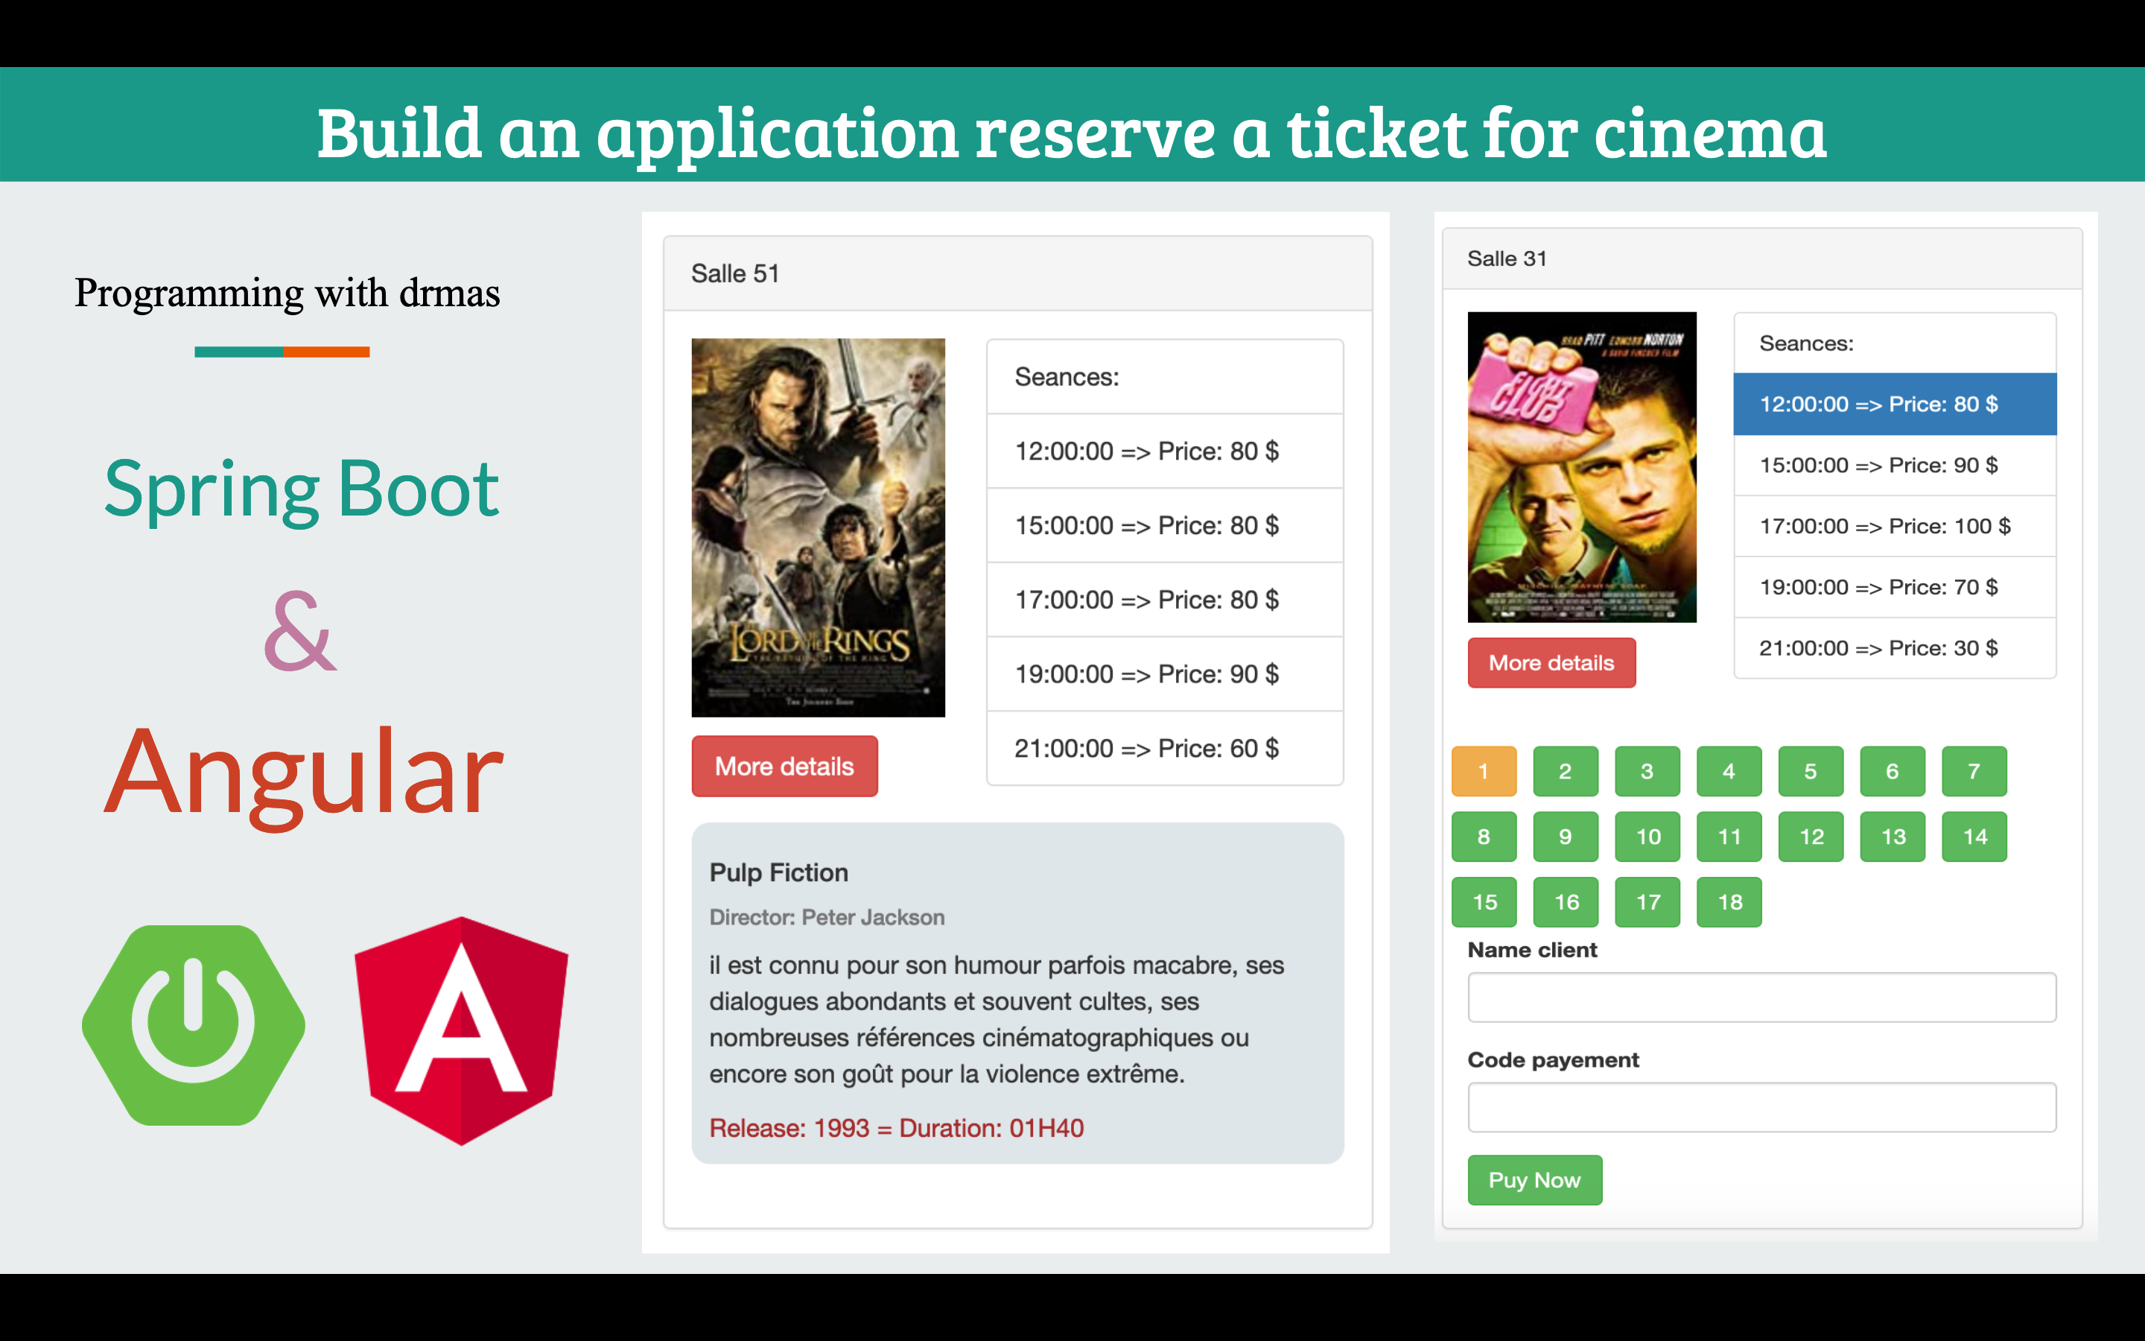The height and width of the screenshot is (1341, 2145).
Task: Toggle seat number 7
Action: click(1974, 771)
